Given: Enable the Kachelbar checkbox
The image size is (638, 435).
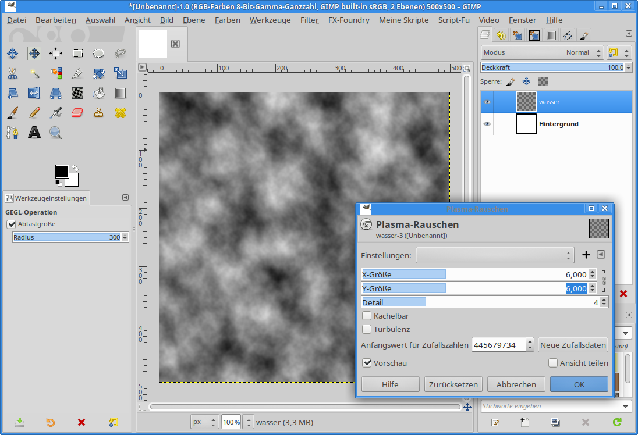Looking at the screenshot, I should [367, 316].
